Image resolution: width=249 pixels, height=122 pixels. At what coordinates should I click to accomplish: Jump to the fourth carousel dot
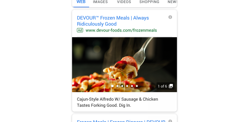click(127, 86)
